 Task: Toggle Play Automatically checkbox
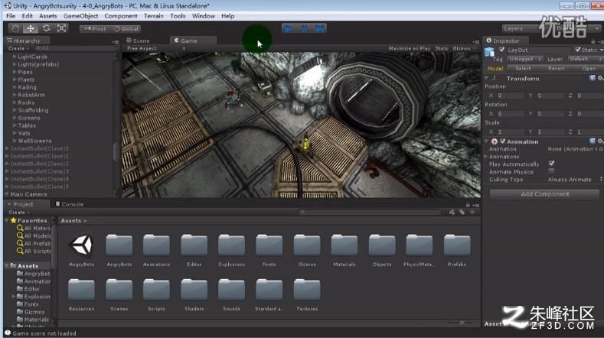coord(551,164)
